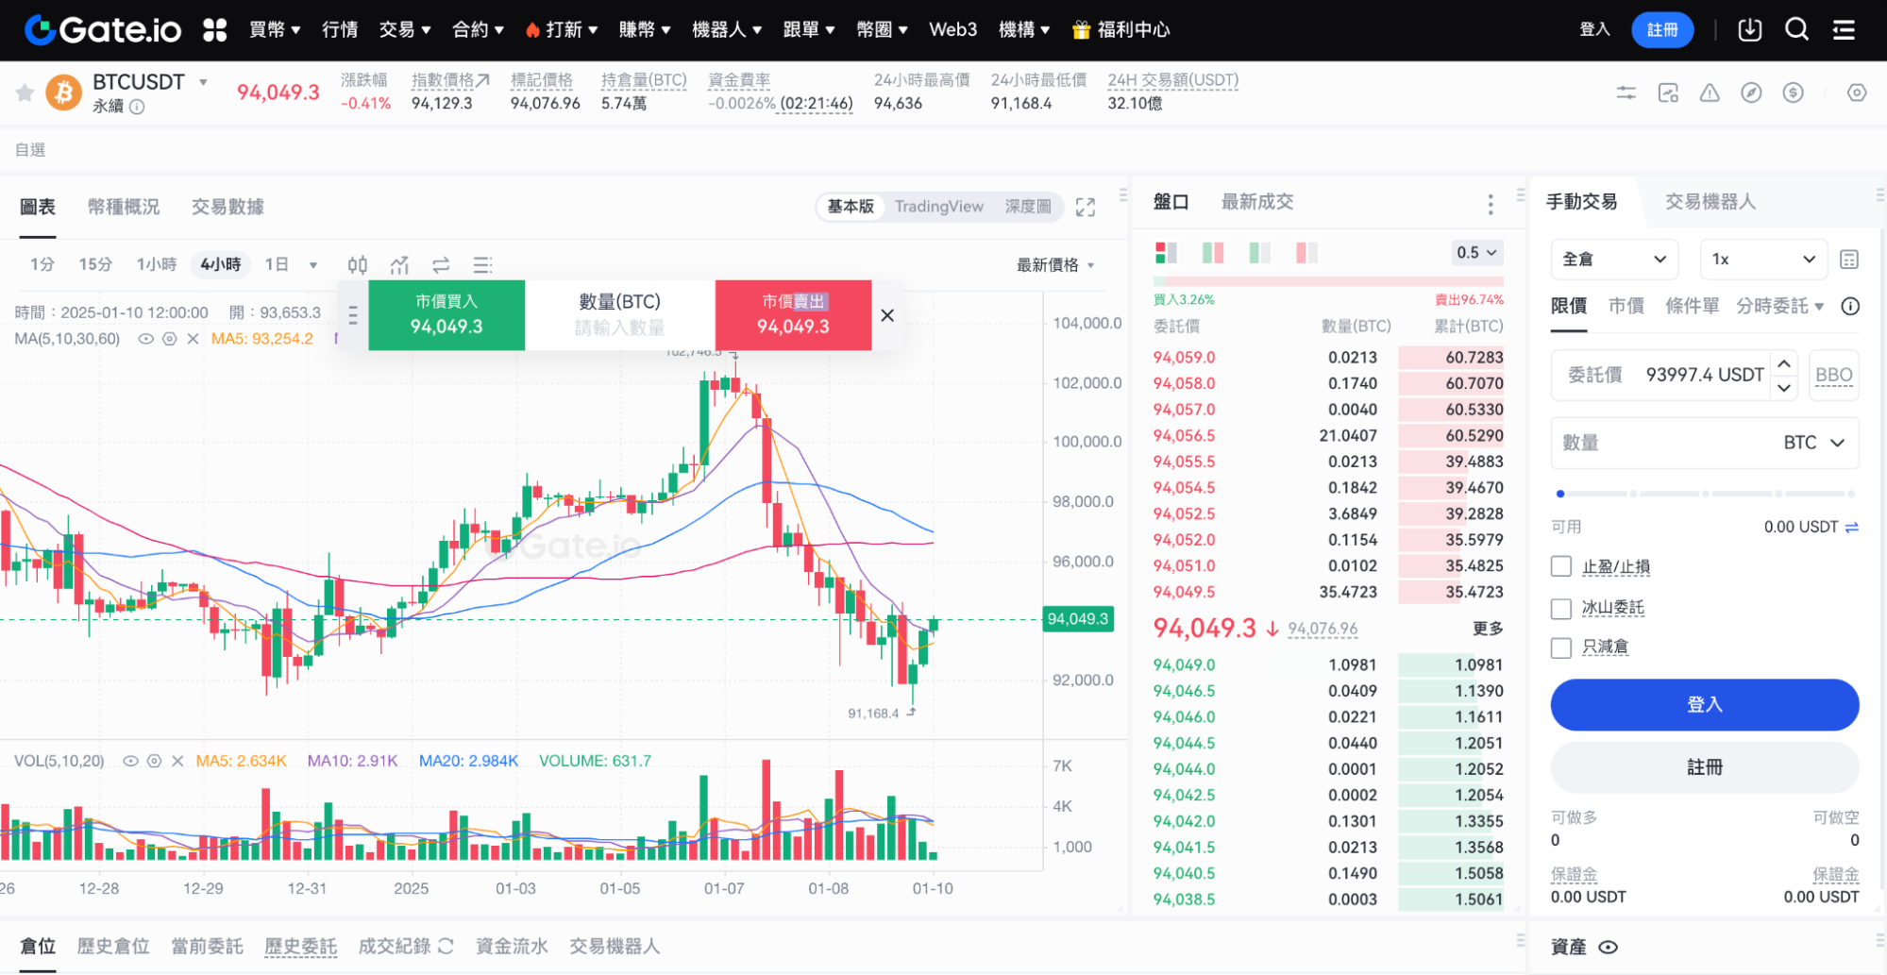Screen dimensions: 1887x975
Task: Enable the 止盈/止損 checkbox
Action: pos(1560,566)
